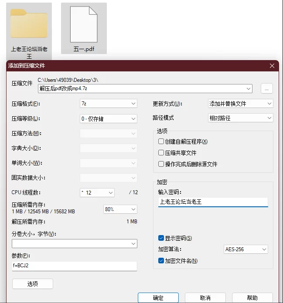Enable 创建自解压程序 checkbox

pyautogui.click(x=161, y=141)
